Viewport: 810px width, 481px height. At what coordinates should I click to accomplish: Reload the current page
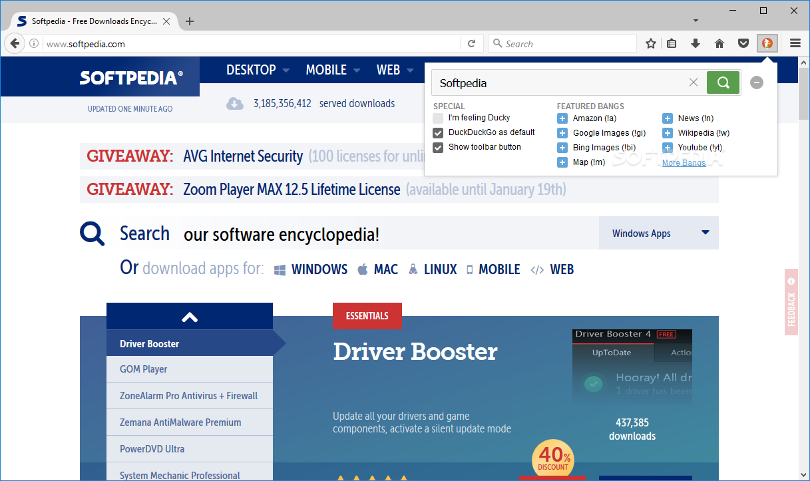point(471,43)
